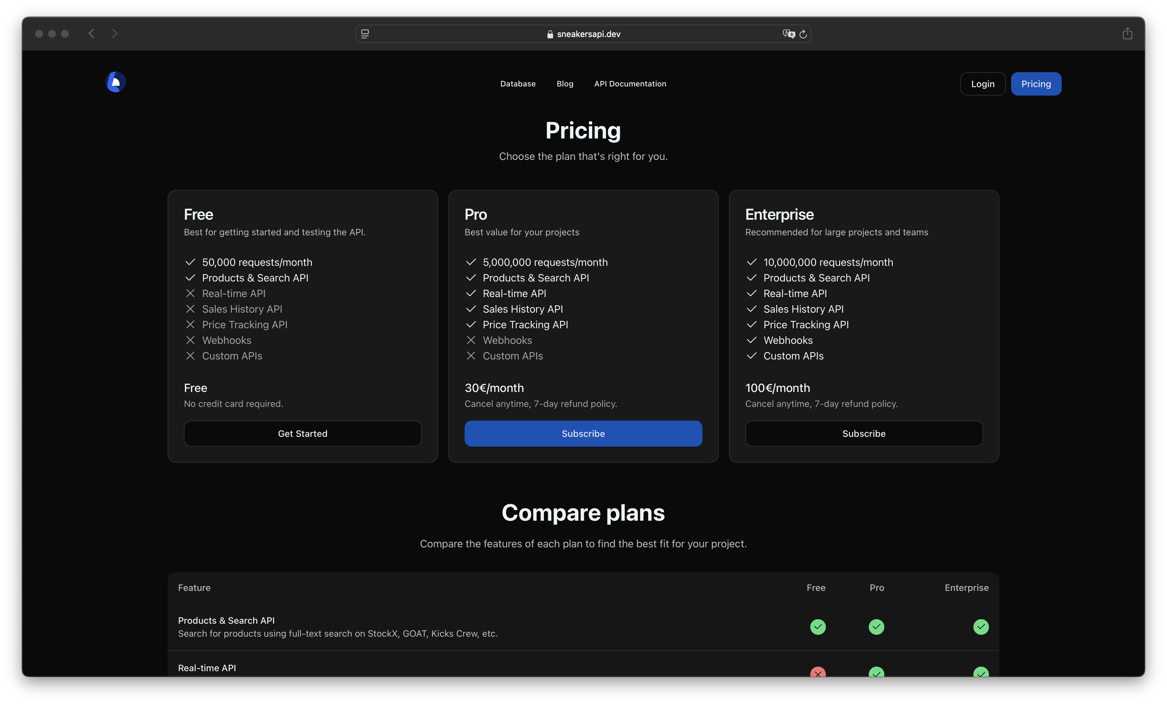Click checkmark beside Enterprise Custom APIs
This screenshot has height=704, width=1167.
click(752, 356)
